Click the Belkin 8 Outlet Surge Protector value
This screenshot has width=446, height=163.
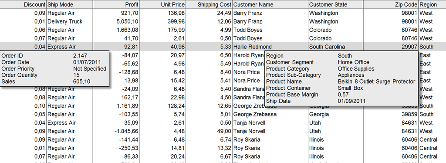376,81
